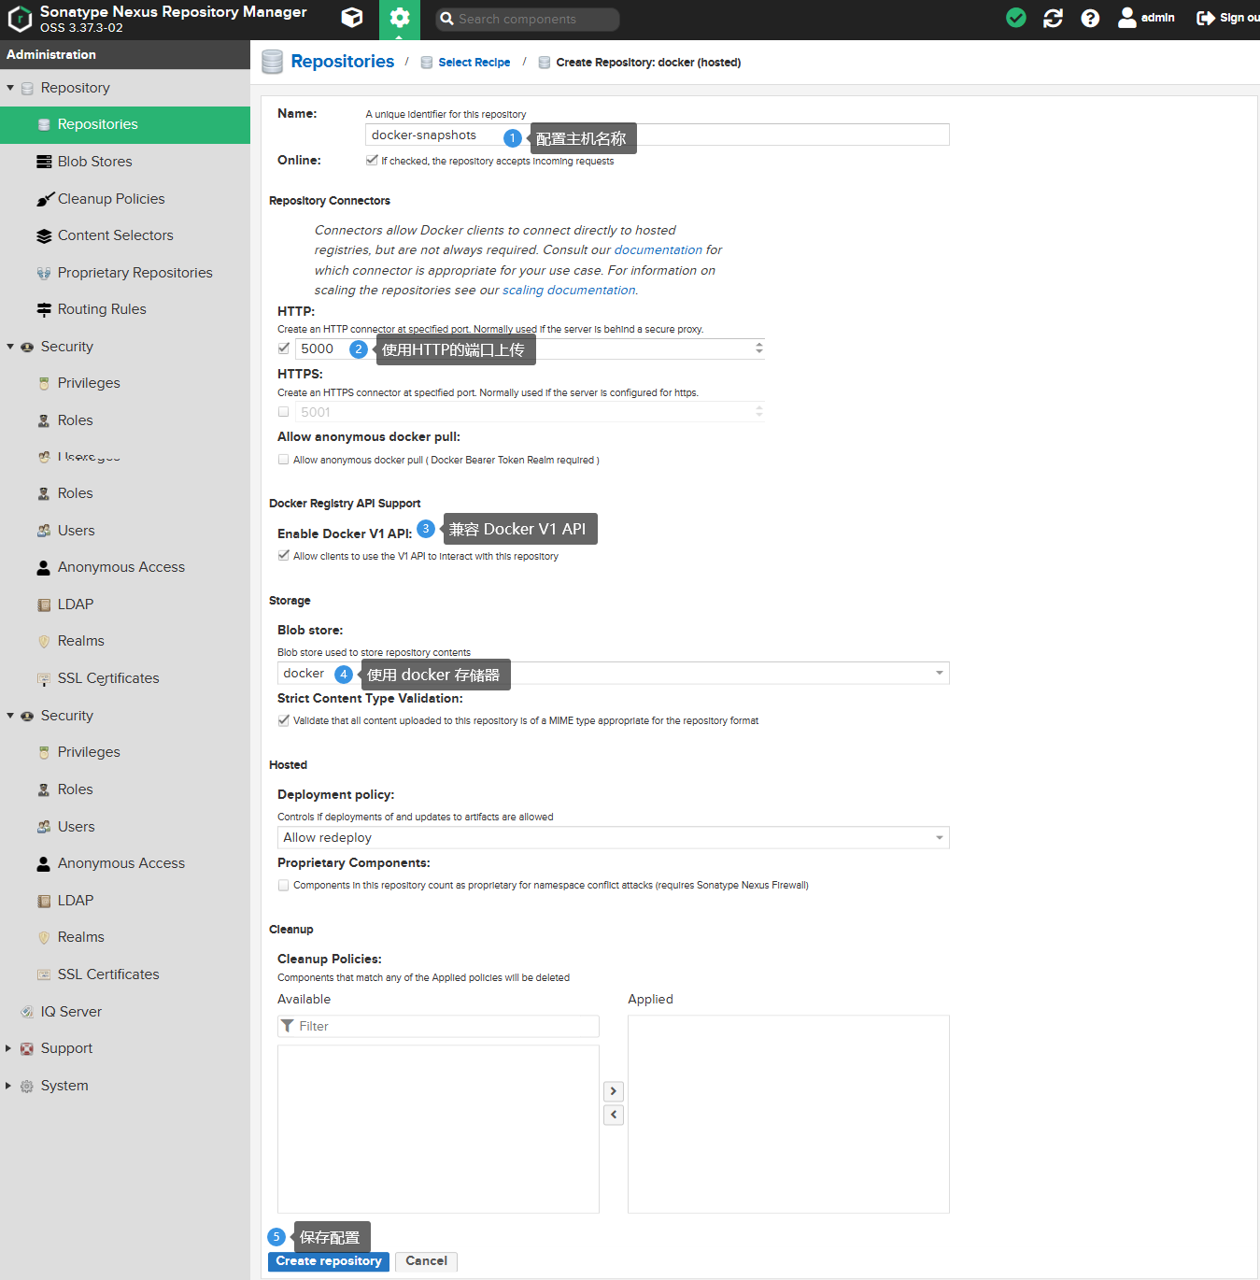Viewport: 1260px width, 1280px height.
Task: Enable Allow anonymous docker pull
Action: point(283,459)
